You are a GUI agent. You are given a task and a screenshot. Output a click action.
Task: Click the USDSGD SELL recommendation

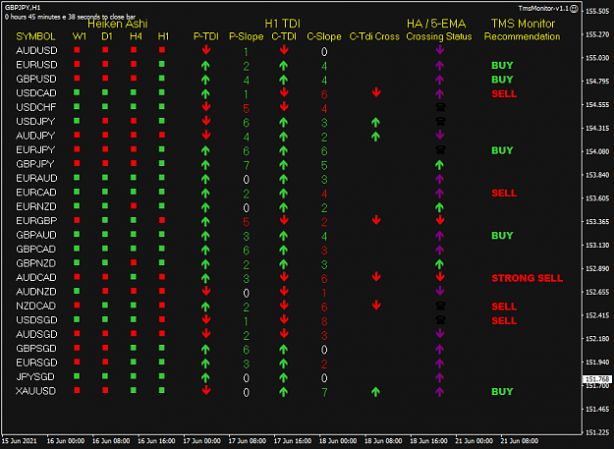pos(504,320)
